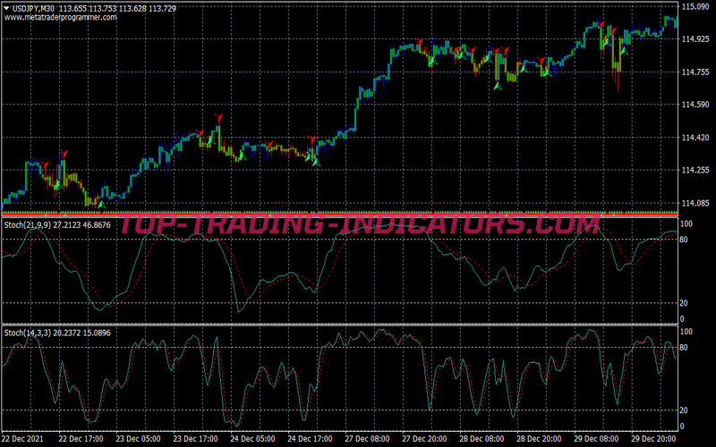Click the 114.255 price level label
The image size is (716, 447).
tap(695, 170)
